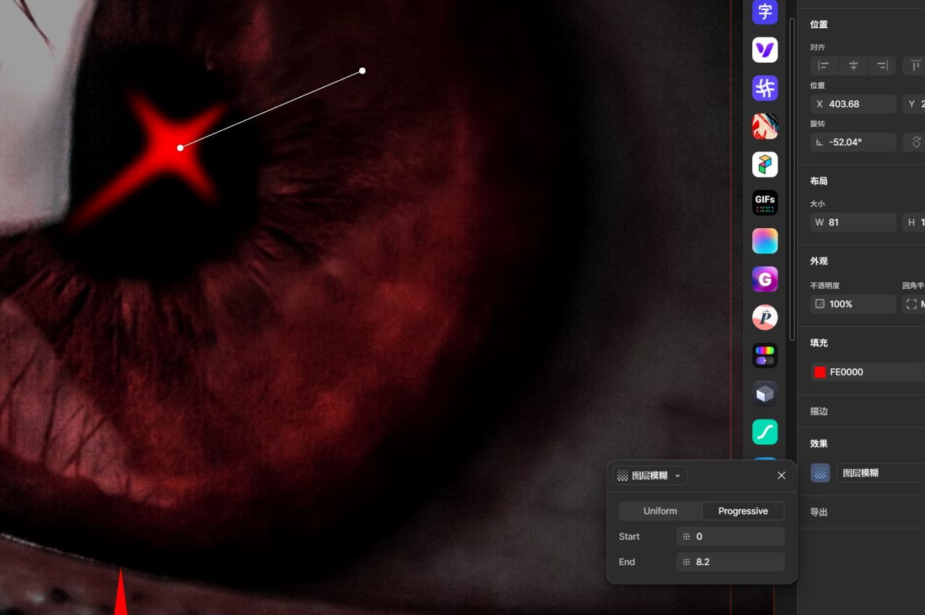Image resolution: width=925 pixels, height=615 pixels.
Task: Switch blur mode to Uniform
Action: [661, 511]
